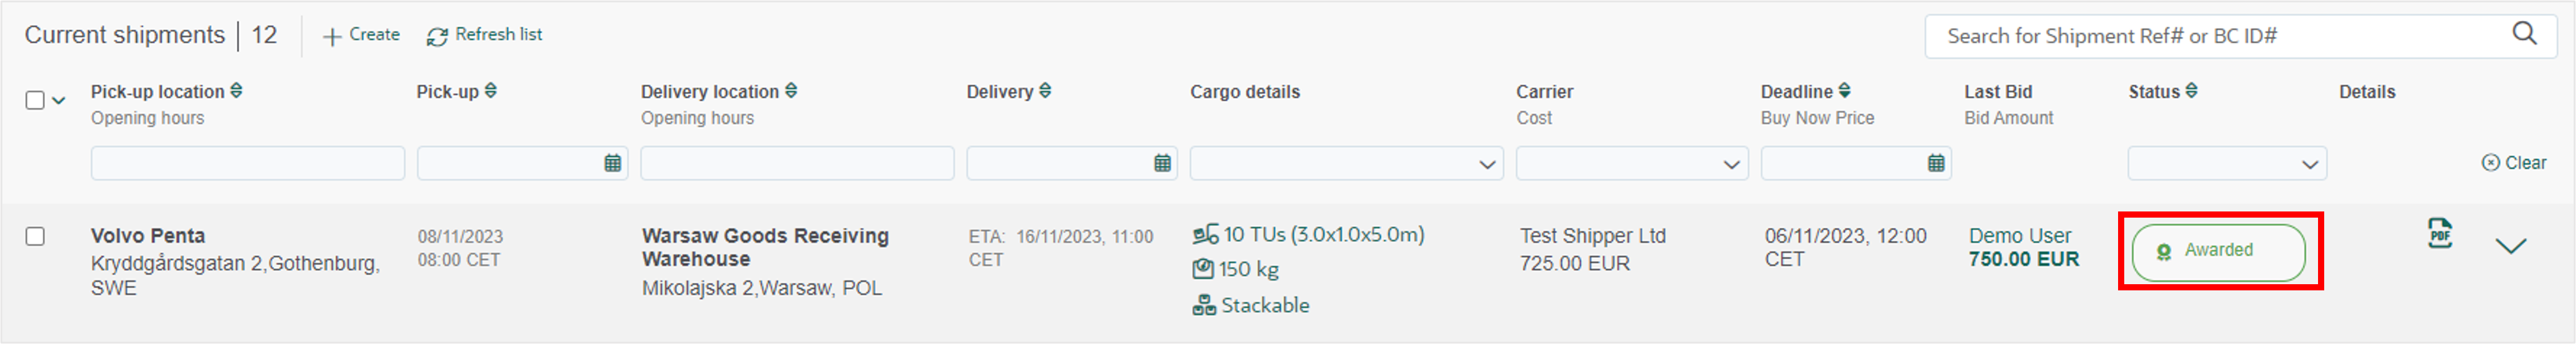Clear all column filters

pos(2514,163)
